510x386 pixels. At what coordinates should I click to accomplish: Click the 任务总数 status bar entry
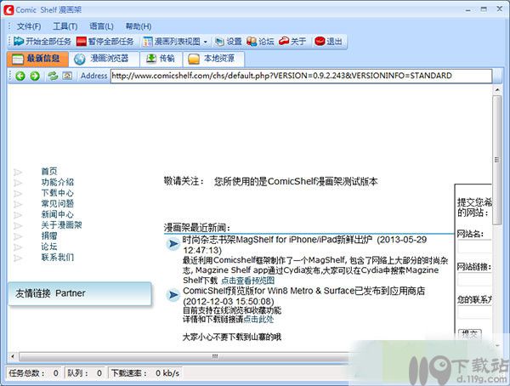(34, 373)
